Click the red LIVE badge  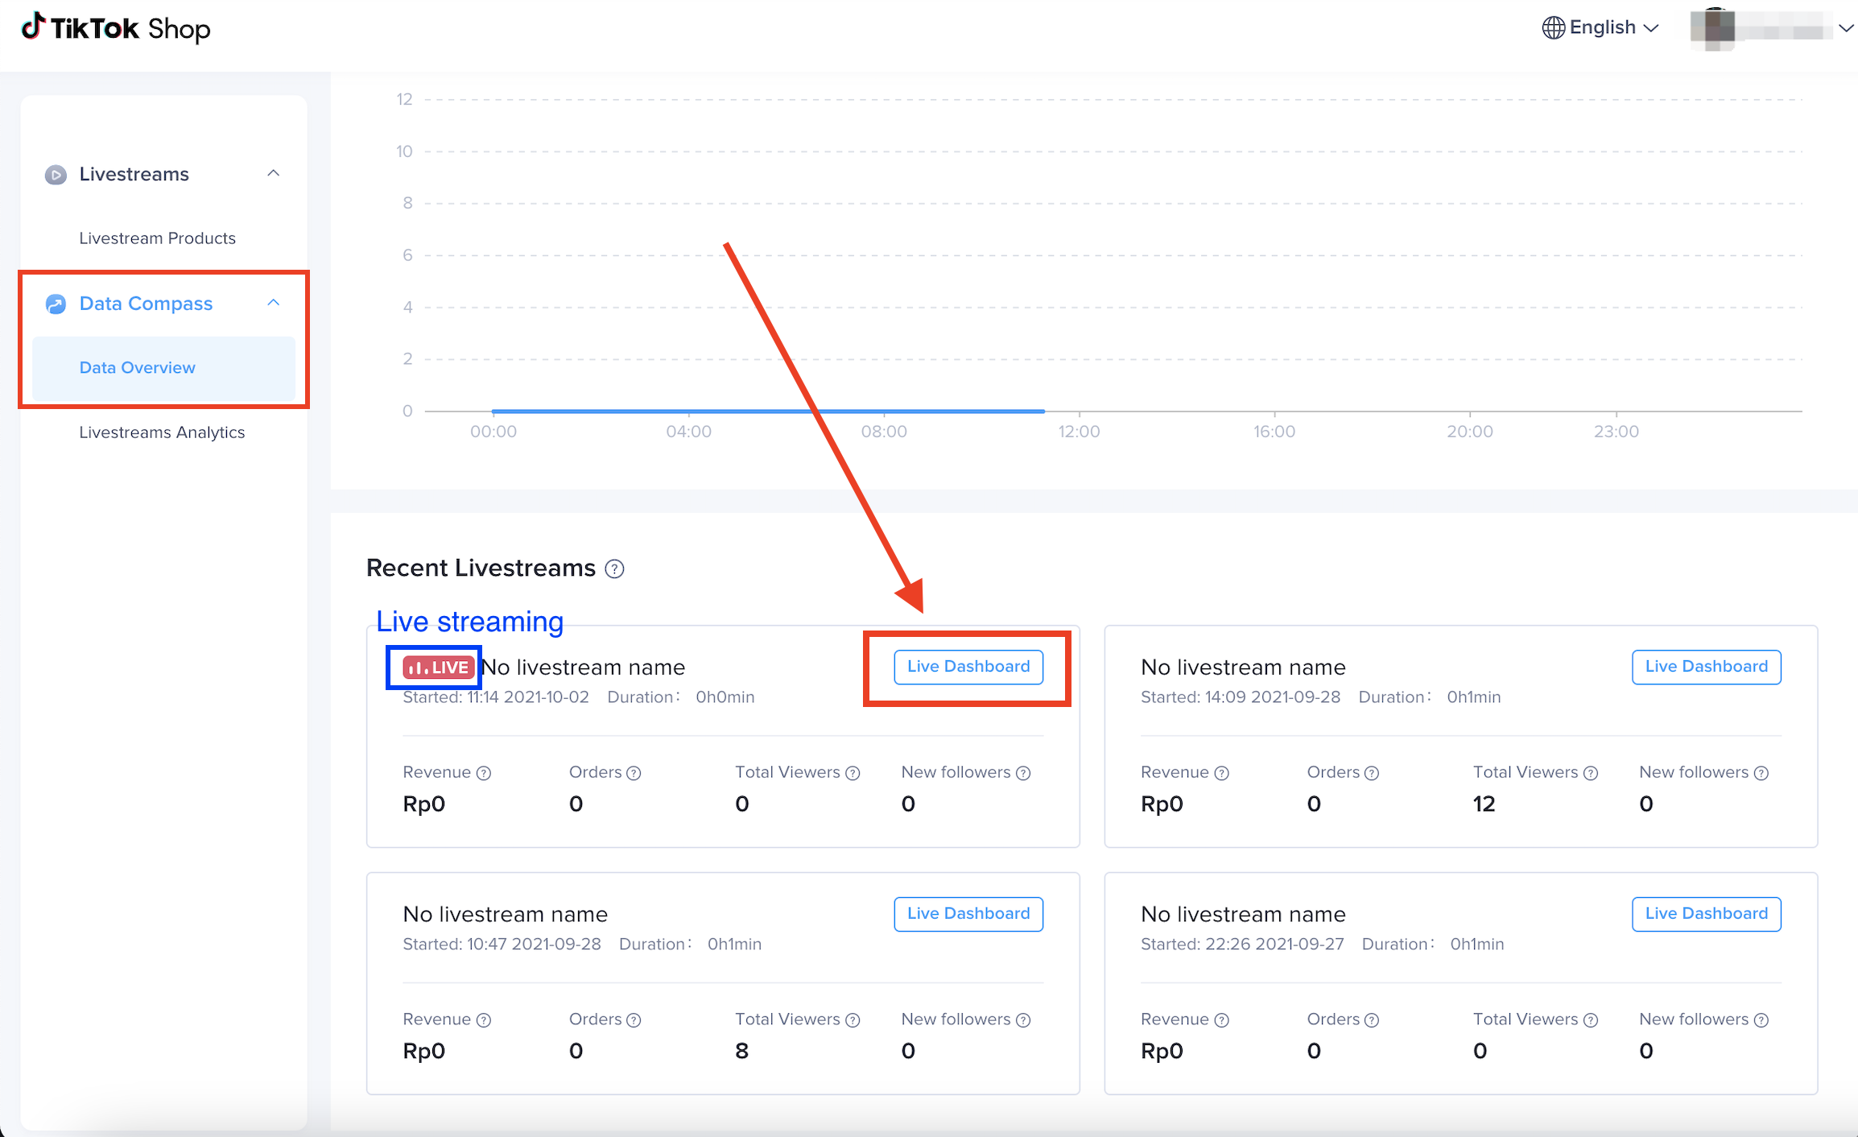pos(438,668)
